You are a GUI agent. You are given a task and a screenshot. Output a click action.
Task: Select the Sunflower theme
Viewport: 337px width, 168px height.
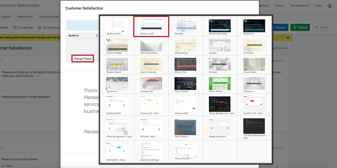[x=254, y=46]
